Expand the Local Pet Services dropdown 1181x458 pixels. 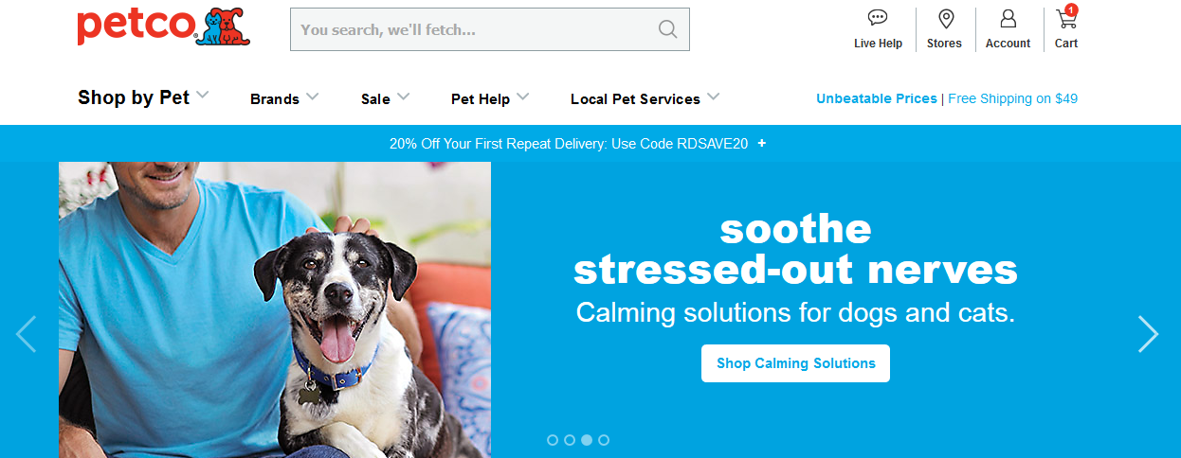coord(645,98)
